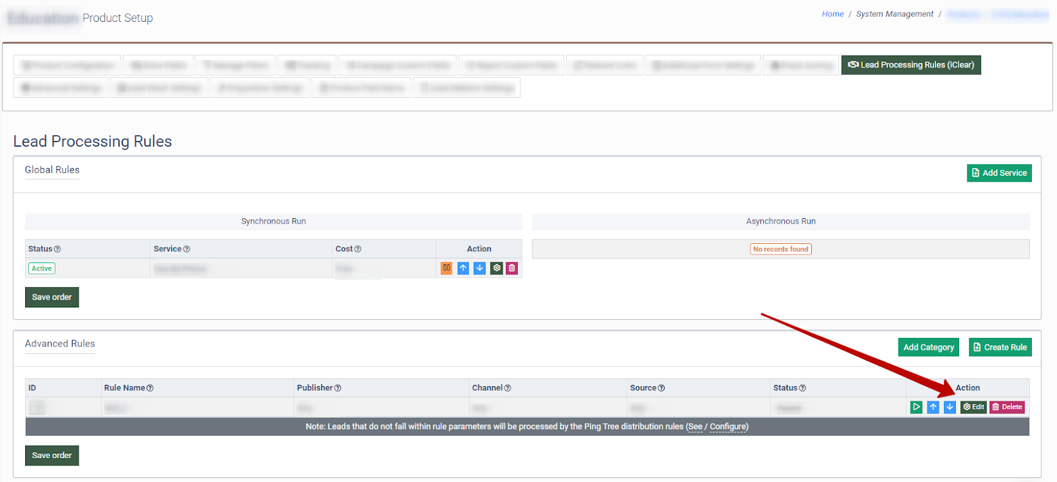Screen dimensions: 1057x482
Task: Move advanced rule up in order
Action: [933, 407]
